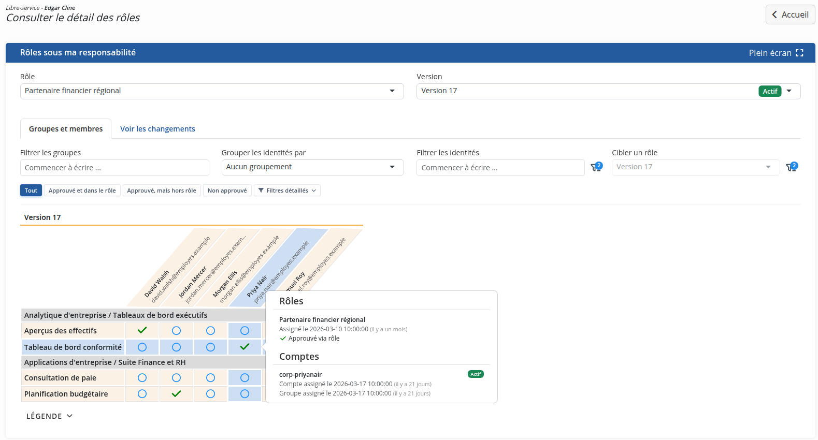The width and height of the screenshot is (818, 440).
Task: Click Tableau de bord conformité row label
Action: pos(73,347)
